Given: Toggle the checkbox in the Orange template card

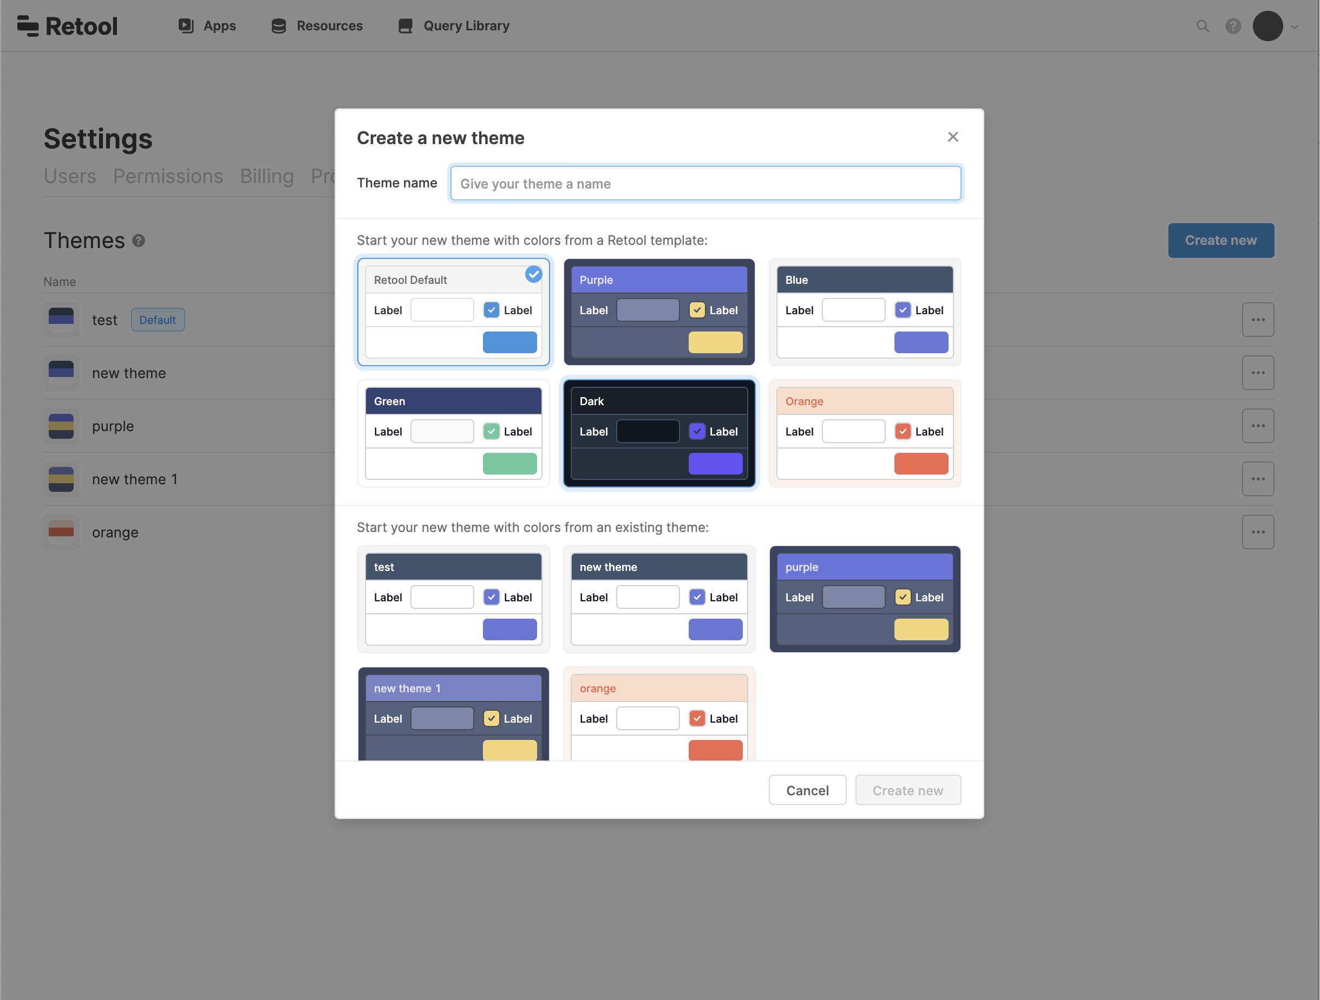Looking at the screenshot, I should tap(902, 431).
